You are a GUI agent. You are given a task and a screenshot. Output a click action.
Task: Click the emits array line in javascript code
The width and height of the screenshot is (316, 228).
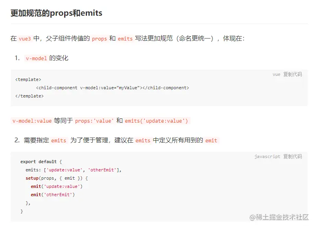[74, 170]
